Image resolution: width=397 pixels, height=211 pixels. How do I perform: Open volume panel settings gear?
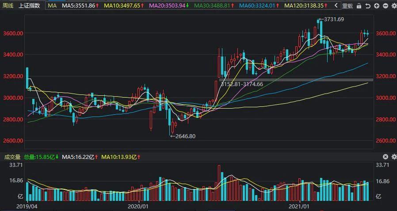click(x=393, y=157)
